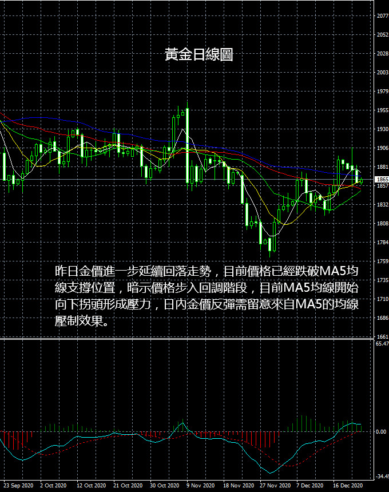This screenshot has height=492, width=389.
Task: Click the 9 Nov 2020 date label
Action: click(x=200, y=485)
